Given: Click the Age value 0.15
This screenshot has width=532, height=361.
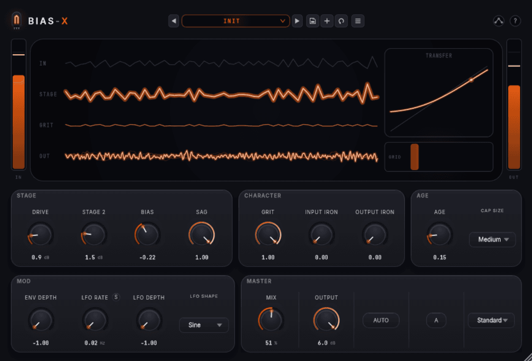Looking at the screenshot, I should 440,257.
